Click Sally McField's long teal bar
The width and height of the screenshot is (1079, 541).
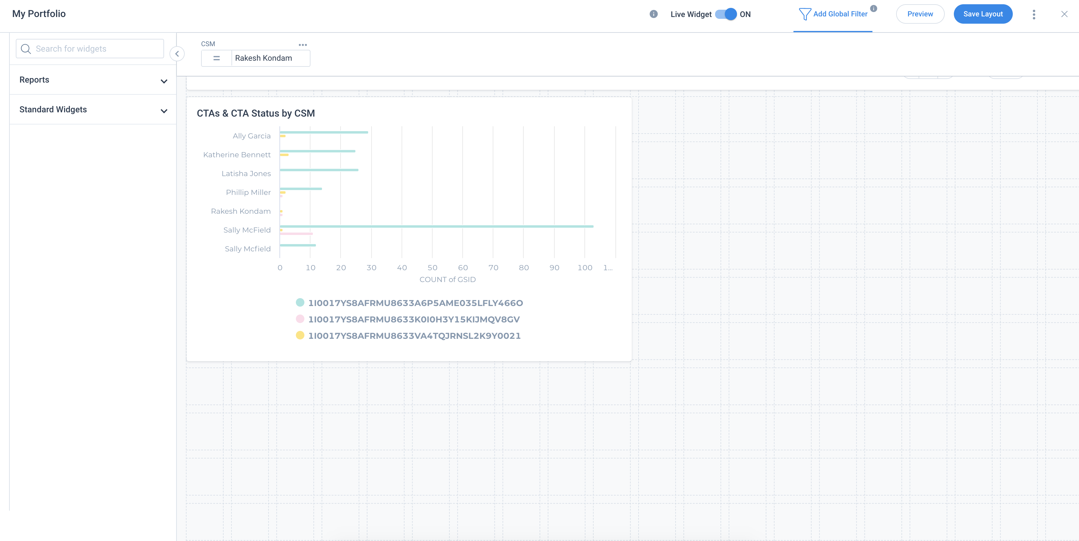point(437,226)
